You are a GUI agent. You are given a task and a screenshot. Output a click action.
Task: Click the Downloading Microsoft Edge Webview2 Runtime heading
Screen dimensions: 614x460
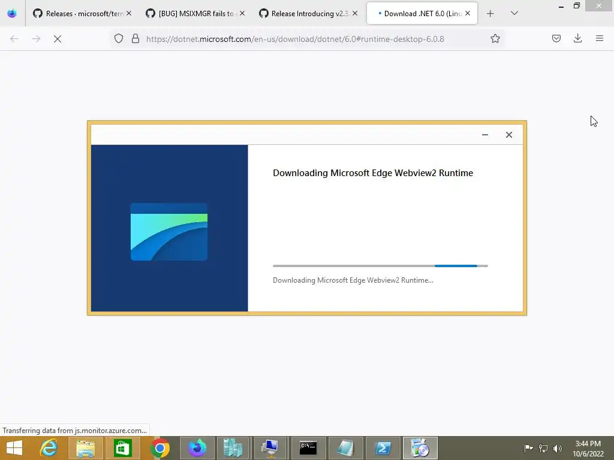(x=373, y=173)
